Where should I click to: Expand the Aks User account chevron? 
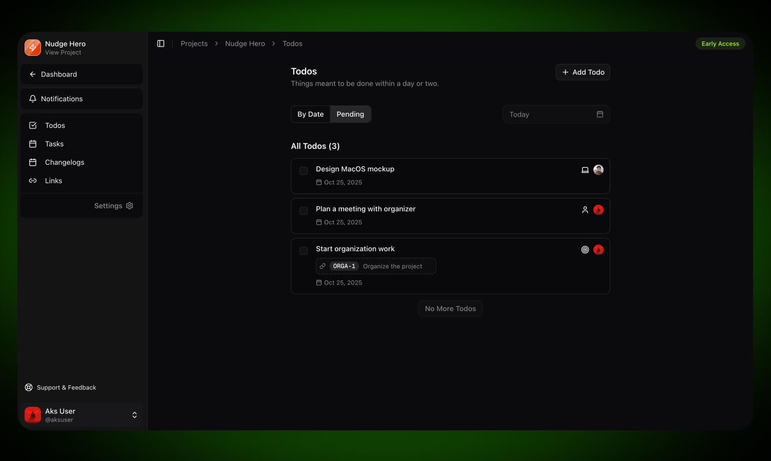coord(134,415)
